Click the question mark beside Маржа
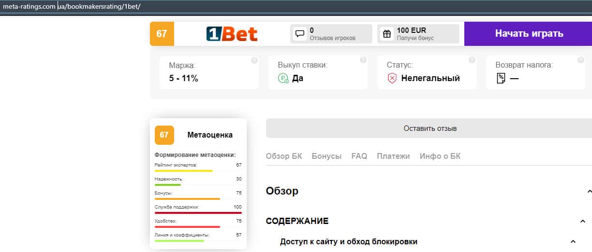The height and width of the screenshot is (252, 592). click(254, 60)
